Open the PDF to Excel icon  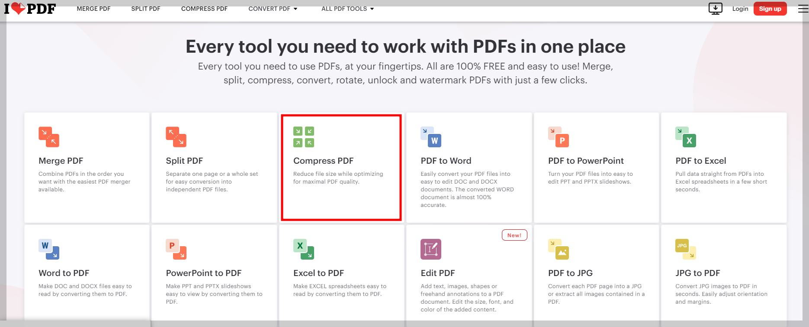[686, 137]
